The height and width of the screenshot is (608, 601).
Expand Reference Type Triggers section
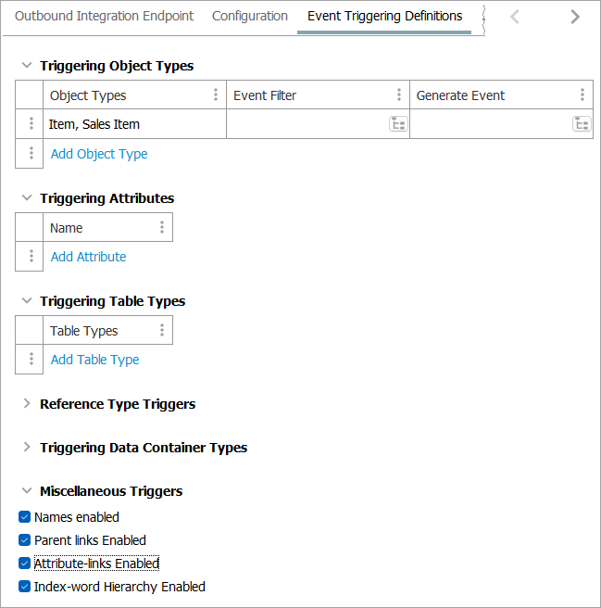coord(27,404)
